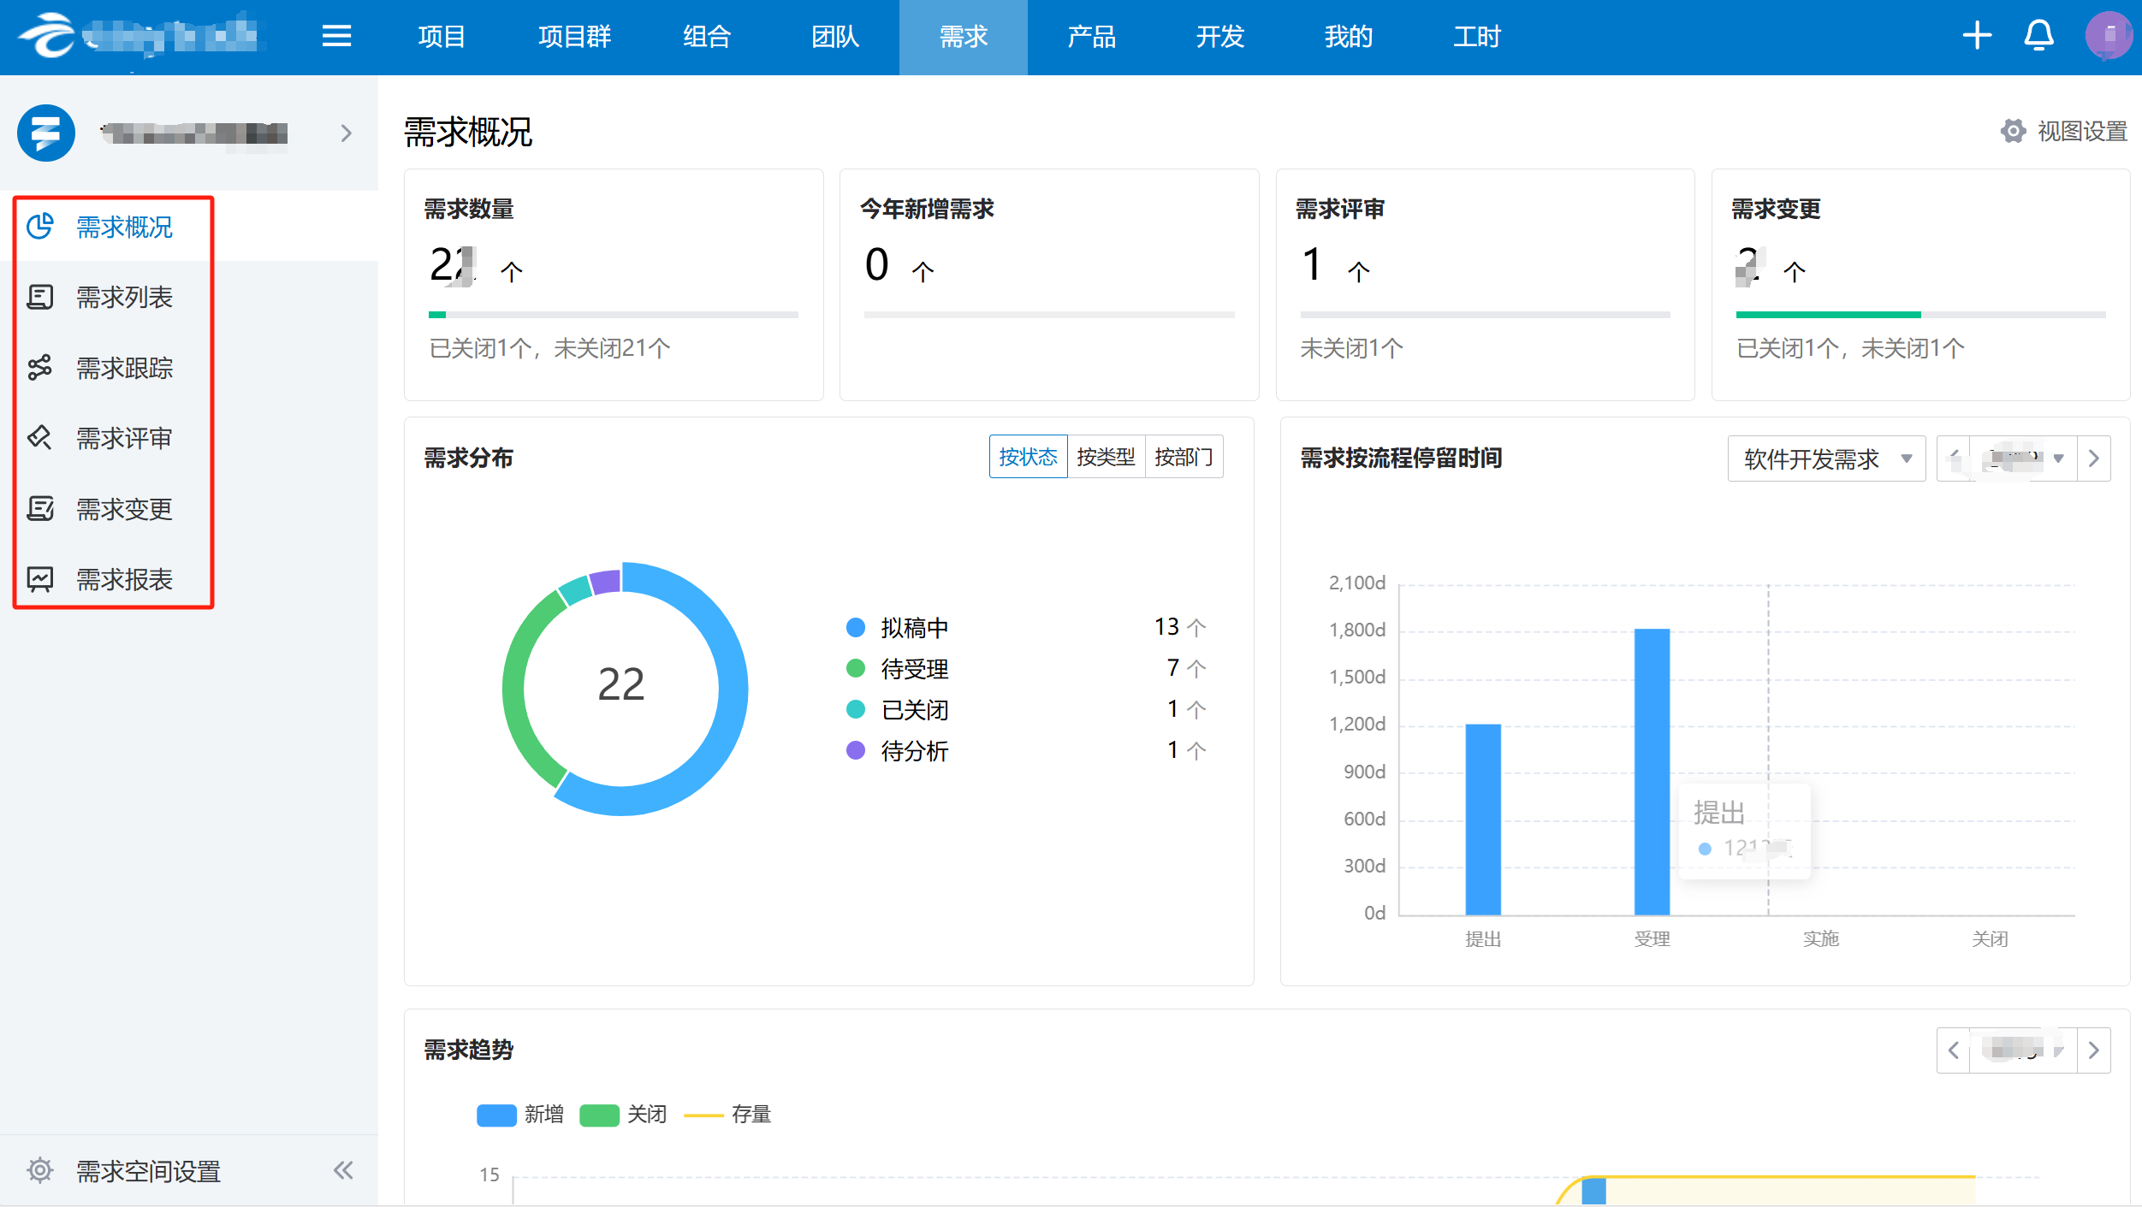Switch distribution chart to 按部门
The height and width of the screenshot is (1207, 2142).
click(x=1184, y=457)
